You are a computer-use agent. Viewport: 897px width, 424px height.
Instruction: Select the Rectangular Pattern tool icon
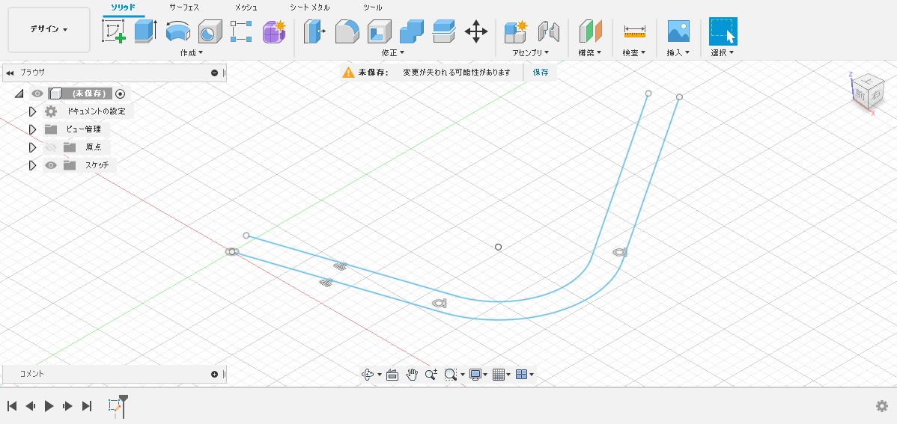[241, 31]
